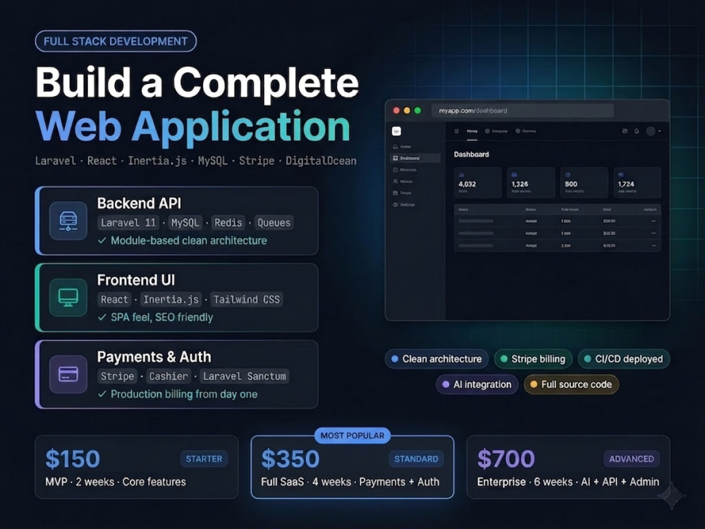Click the icon left of the notification bell
This screenshot has width=705, height=529.
pyautogui.click(x=625, y=131)
